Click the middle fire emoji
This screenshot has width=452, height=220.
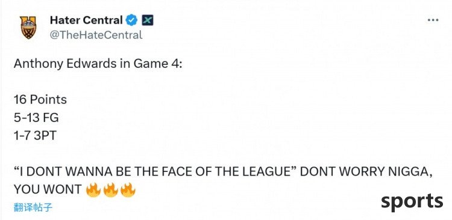point(111,189)
